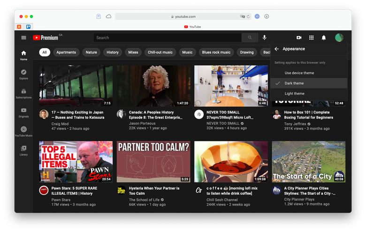The height and width of the screenshot is (232, 366).
Task: Open NEVER TOO SMALL channel avatar
Action: (x=199, y=114)
